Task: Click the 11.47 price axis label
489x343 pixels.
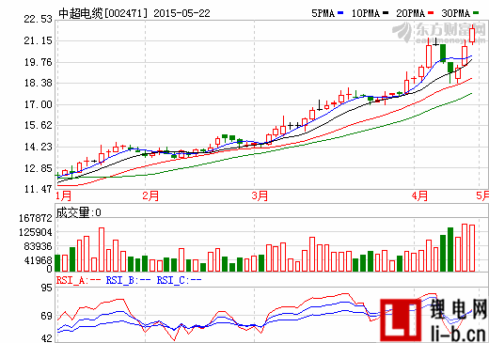Action: tap(39, 189)
